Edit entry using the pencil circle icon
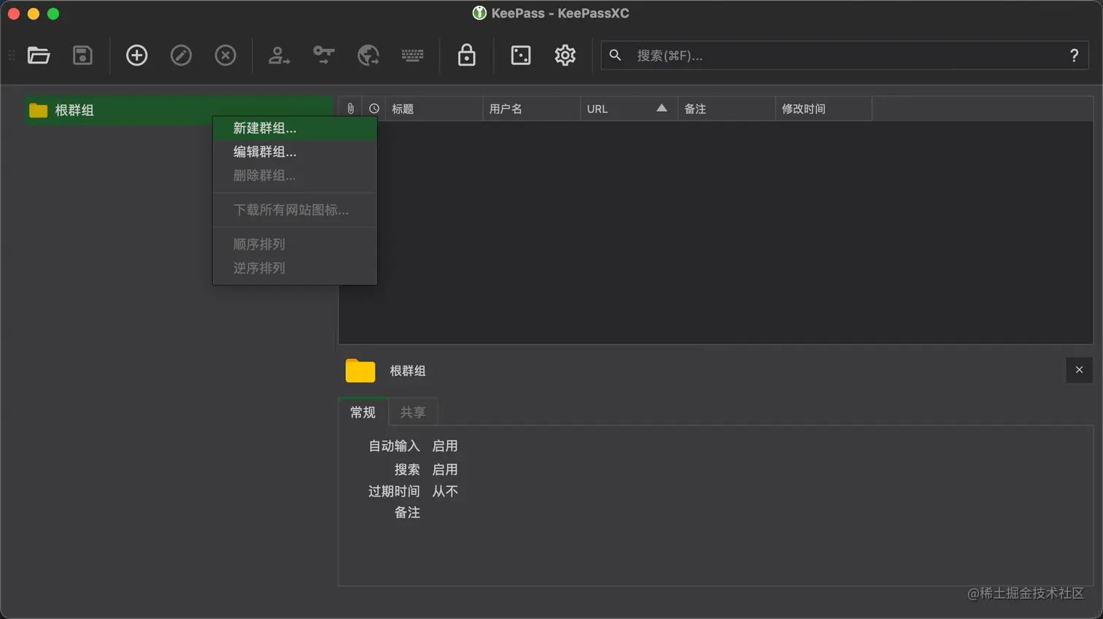The height and width of the screenshot is (619, 1103). point(181,55)
